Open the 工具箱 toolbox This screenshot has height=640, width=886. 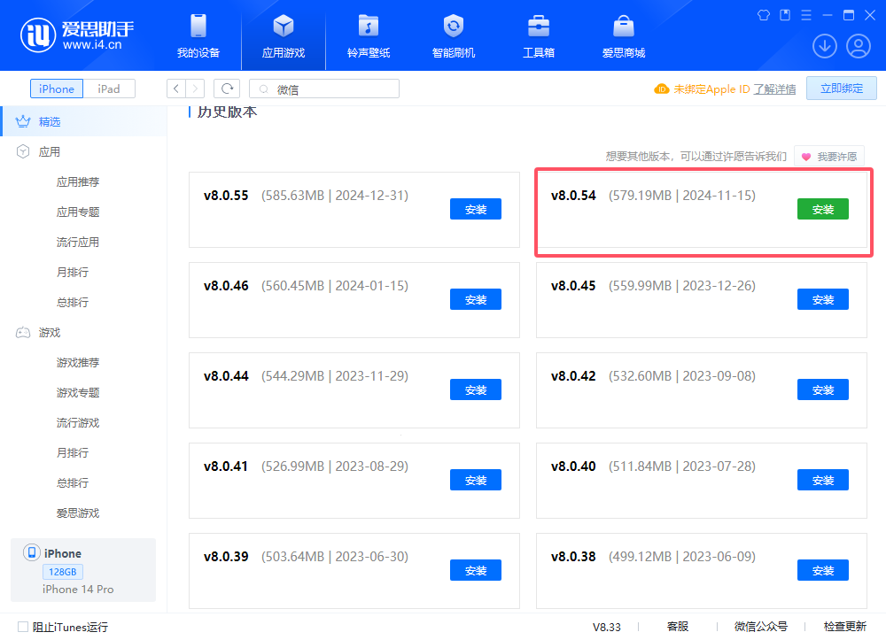(538, 35)
